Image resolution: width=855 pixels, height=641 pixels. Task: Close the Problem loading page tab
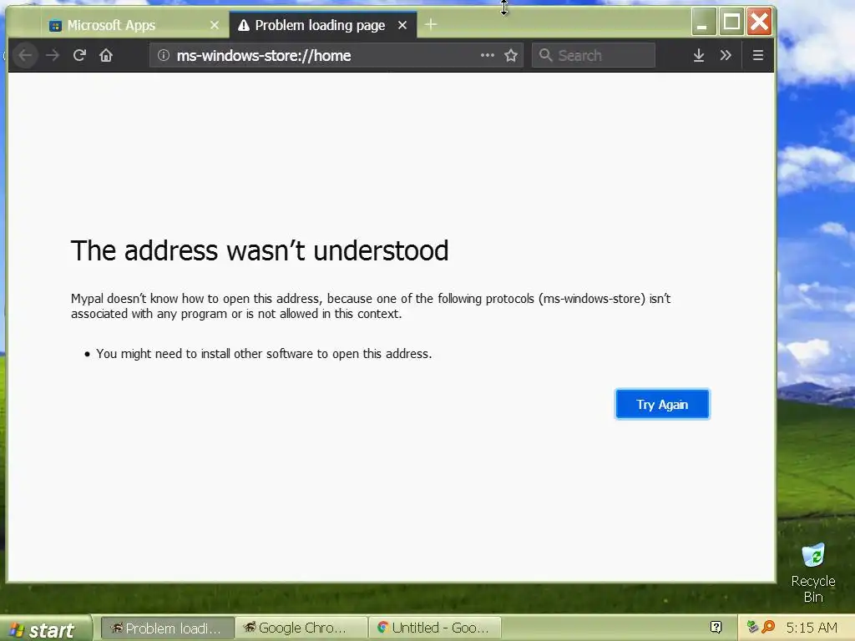[402, 25]
